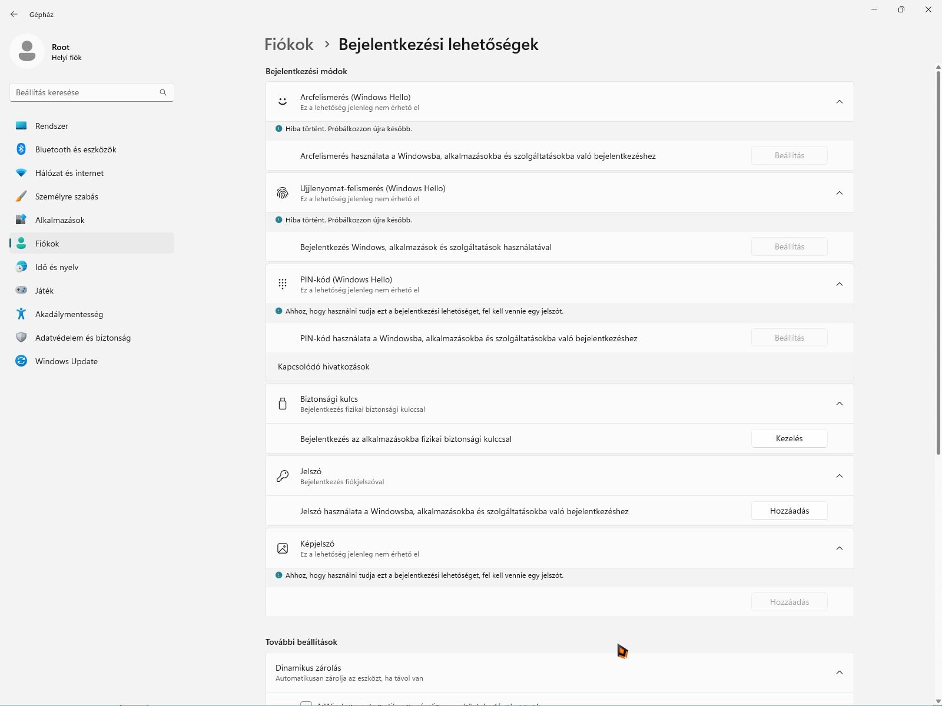Click the vertical scrollbar thumb
Screen dimensions: 942x706
pos(938,262)
